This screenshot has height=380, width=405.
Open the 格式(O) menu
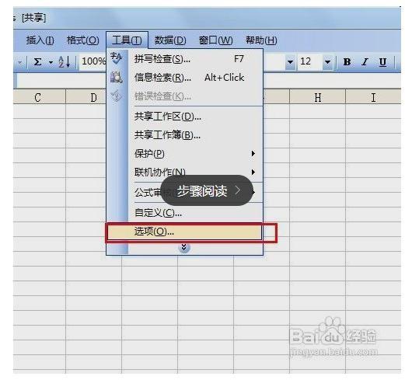(83, 40)
